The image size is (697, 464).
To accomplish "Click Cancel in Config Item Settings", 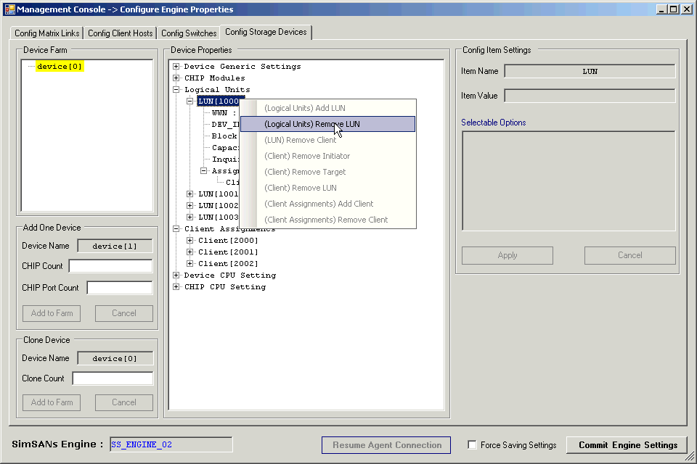I will (630, 255).
